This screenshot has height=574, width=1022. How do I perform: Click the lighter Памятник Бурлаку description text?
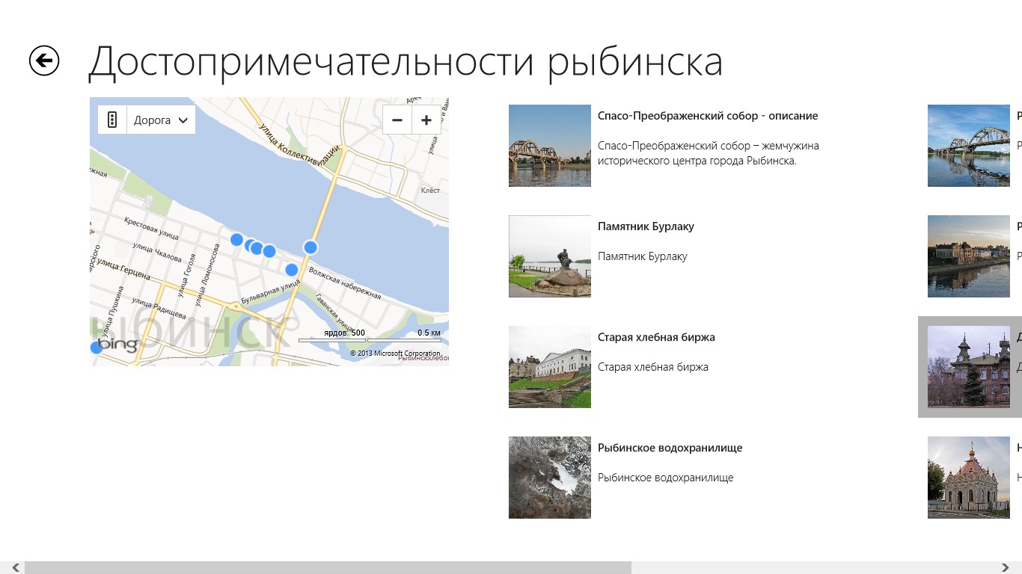point(642,256)
